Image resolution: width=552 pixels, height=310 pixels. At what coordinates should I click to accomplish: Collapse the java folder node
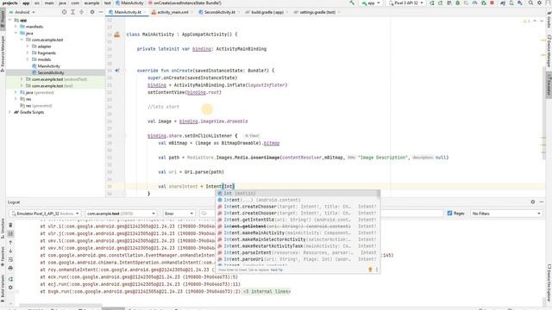point(16,33)
